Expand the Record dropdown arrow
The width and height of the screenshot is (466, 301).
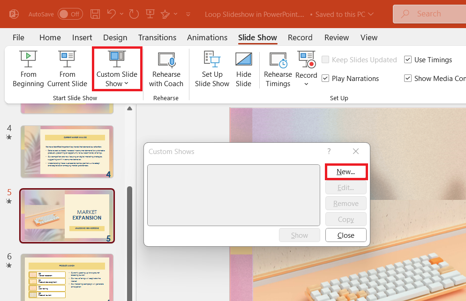(x=306, y=84)
